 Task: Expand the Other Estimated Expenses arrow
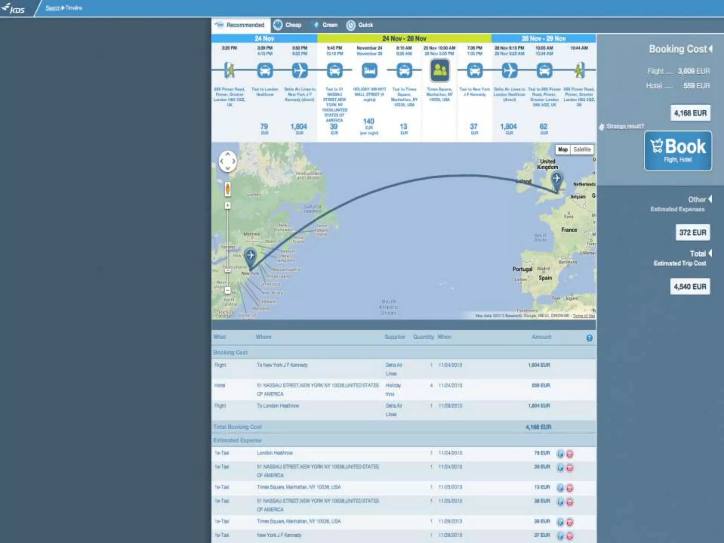[710, 199]
